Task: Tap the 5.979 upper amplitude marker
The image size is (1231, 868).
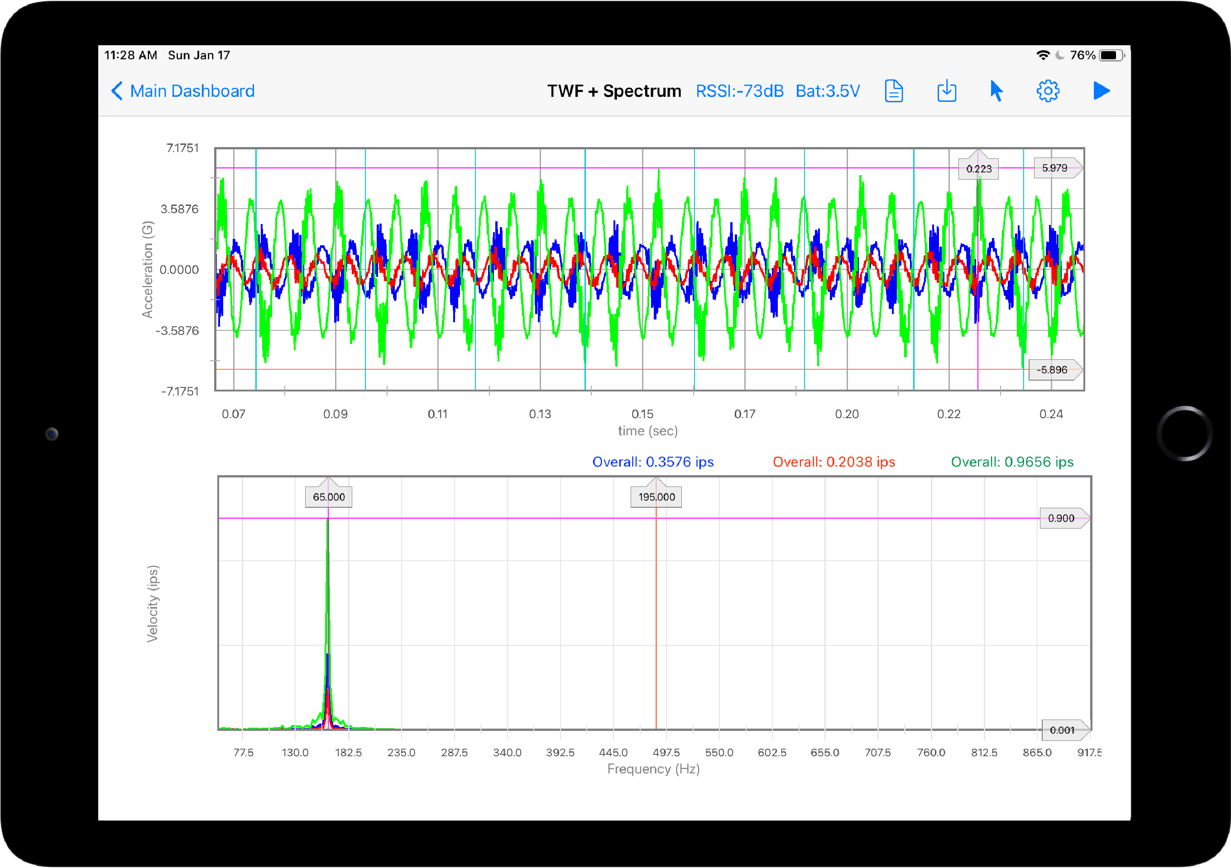Action: tap(1054, 168)
